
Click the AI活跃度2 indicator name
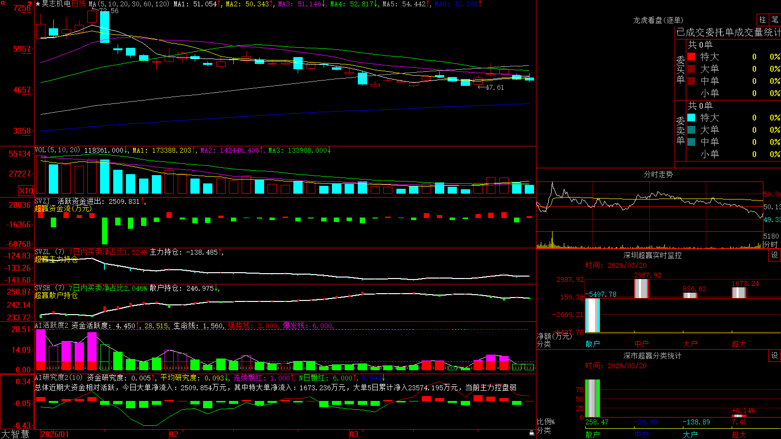pos(52,326)
